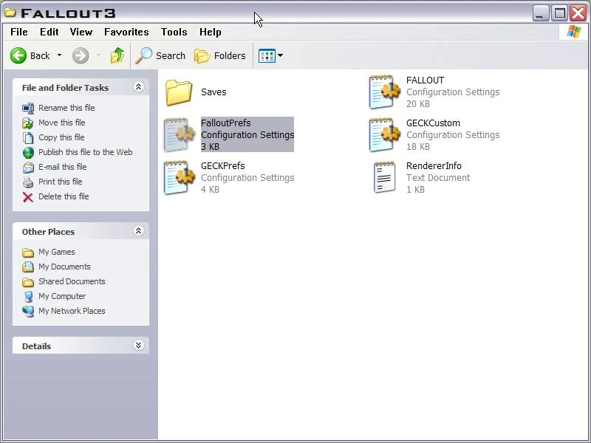The width and height of the screenshot is (591, 443).
Task: Open Search with the magnifier icon
Action: coord(143,55)
